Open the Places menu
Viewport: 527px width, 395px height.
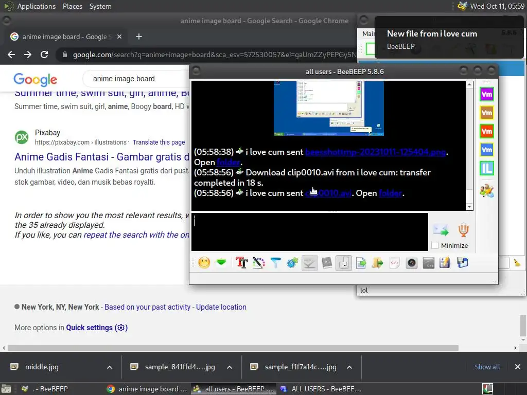tap(73, 6)
